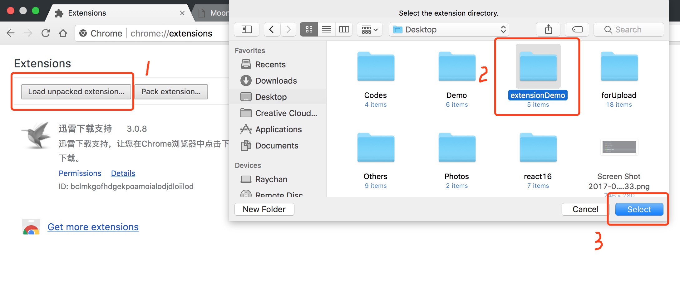Select Raychan device in sidebar
The height and width of the screenshot is (282, 680).
tap(278, 179)
